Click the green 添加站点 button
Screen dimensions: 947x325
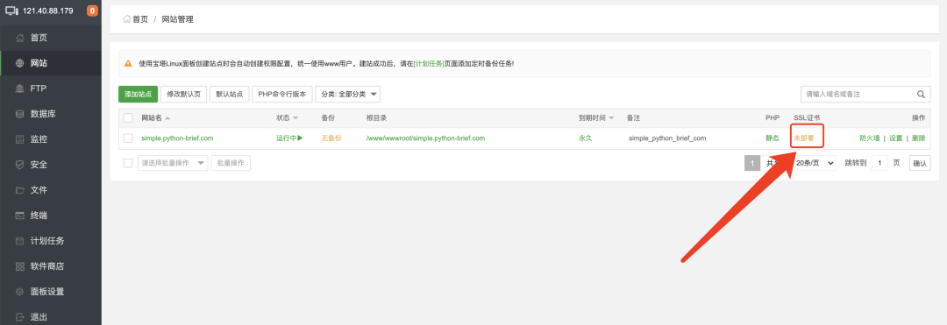[x=139, y=94]
